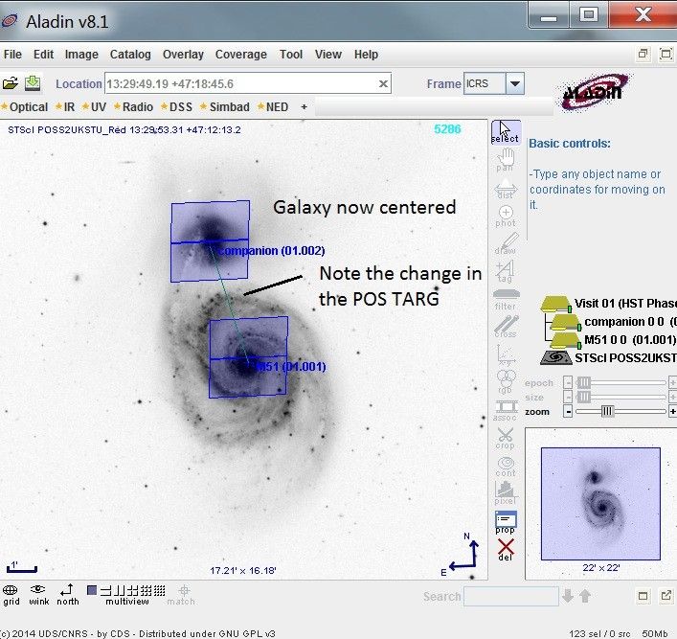Click detach window icon bottom right
Viewport: 677px width, 639px height.
pos(666,595)
